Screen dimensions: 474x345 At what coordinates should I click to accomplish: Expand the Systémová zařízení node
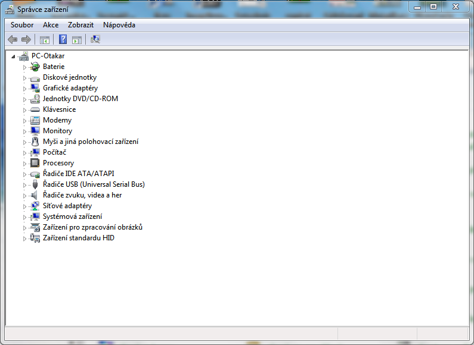click(24, 217)
